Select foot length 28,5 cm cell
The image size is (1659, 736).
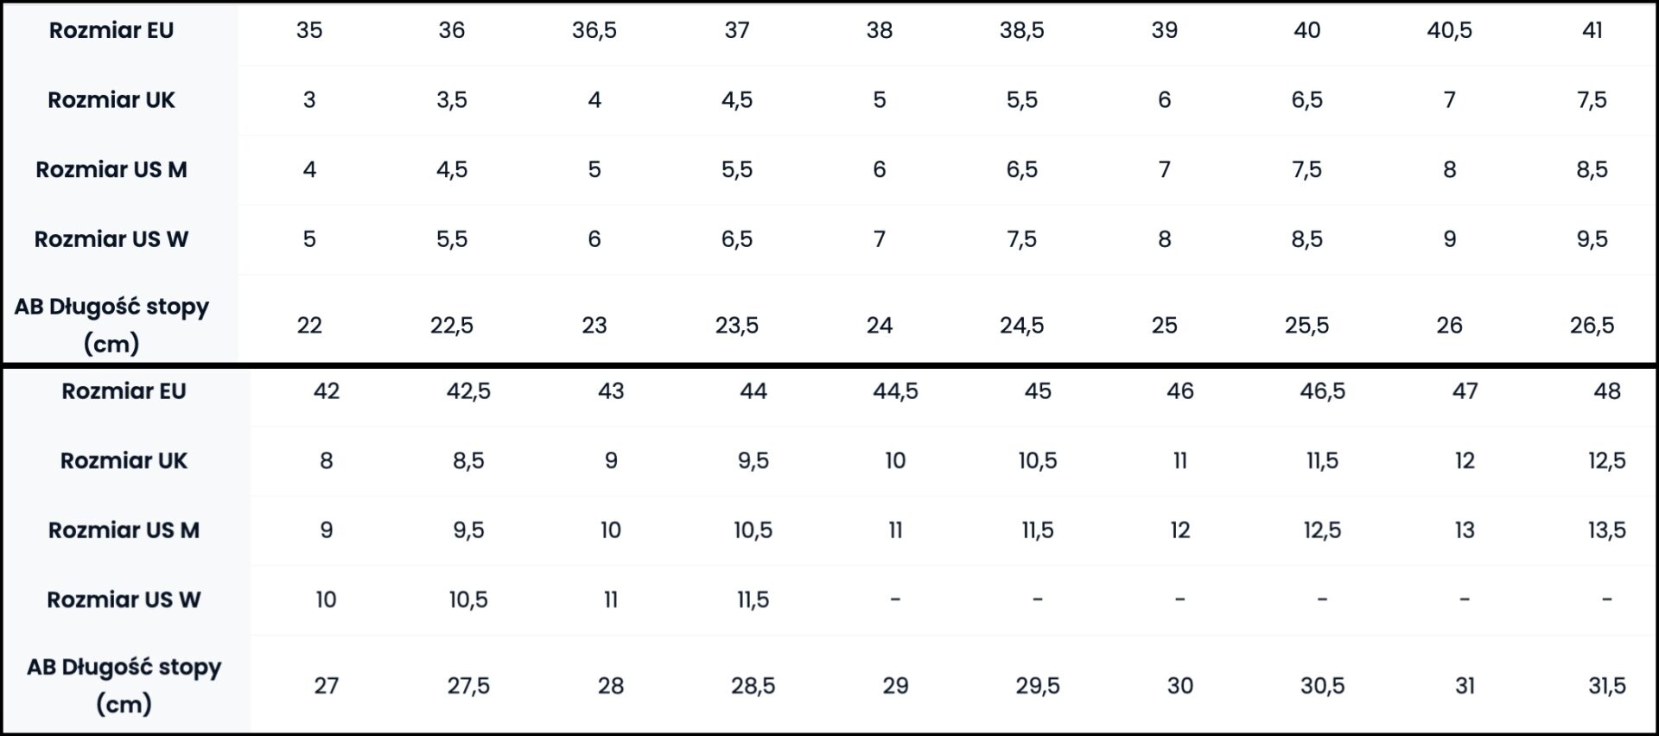[753, 686]
